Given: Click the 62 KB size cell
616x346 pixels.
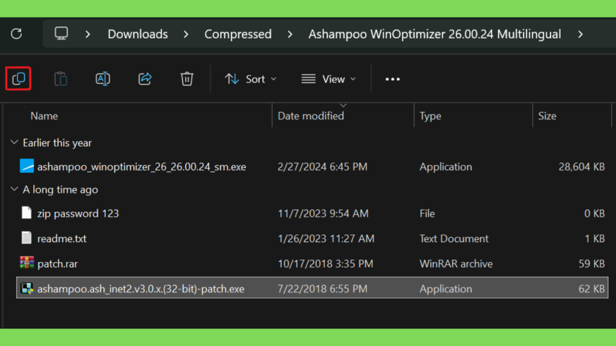Looking at the screenshot, I should [x=591, y=289].
